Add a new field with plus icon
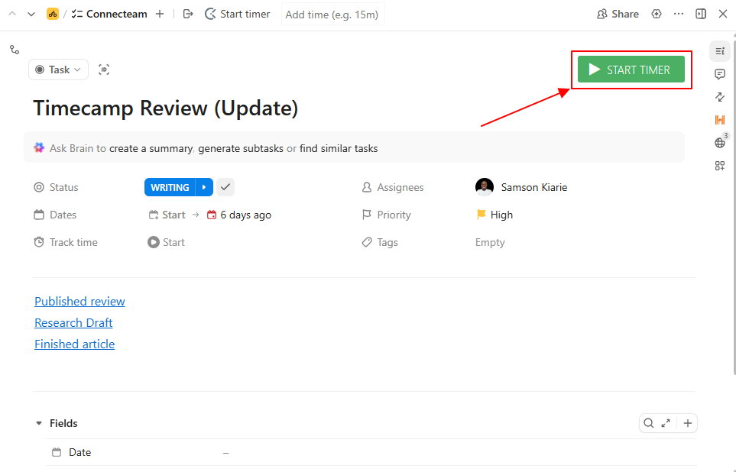This screenshot has height=472, width=736. pyautogui.click(x=688, y=423)
